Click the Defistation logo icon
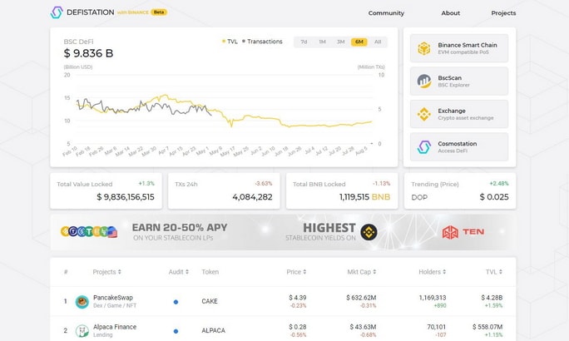This screenshot has width=569, height=341. pos(57,12)
